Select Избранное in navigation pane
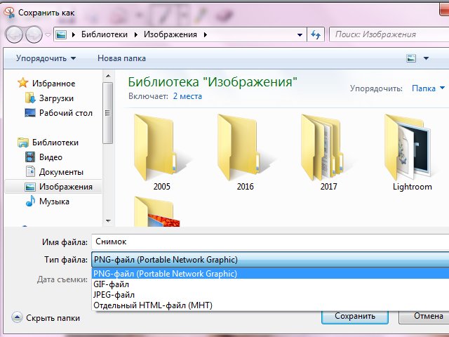Image resolution: width=449 pixels, height=337 pixels. click(x=53, y=84)
